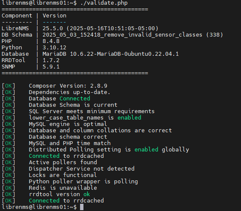Click the ./validate.php command text
This screenshot has height=211, width=241.
(x=104, y=3)
